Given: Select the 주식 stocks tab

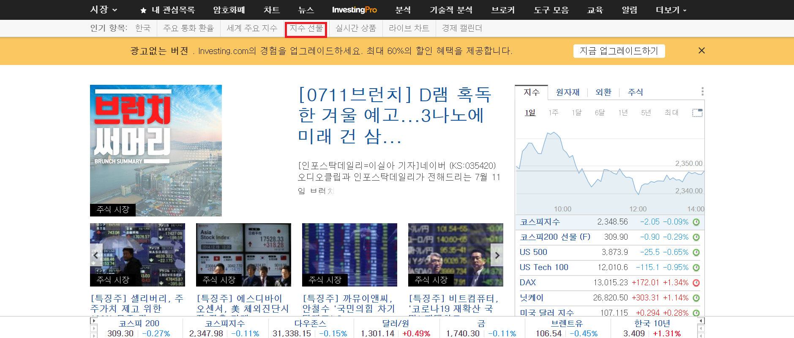Looking at the screenshot, I should pyautogui.click(x=636, y=92).
